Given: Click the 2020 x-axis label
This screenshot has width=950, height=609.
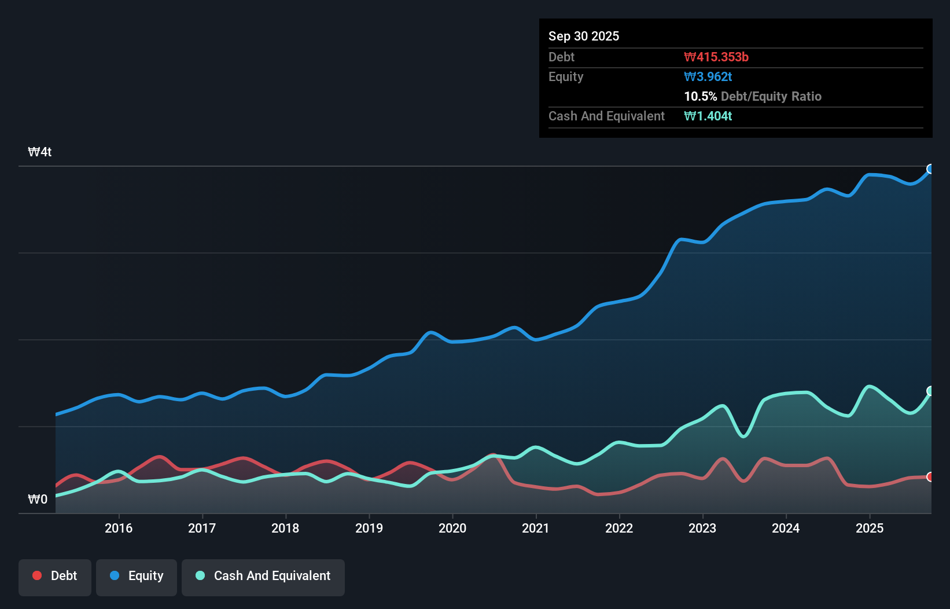Looking at the screenshot, I should [x=452, y=528].
